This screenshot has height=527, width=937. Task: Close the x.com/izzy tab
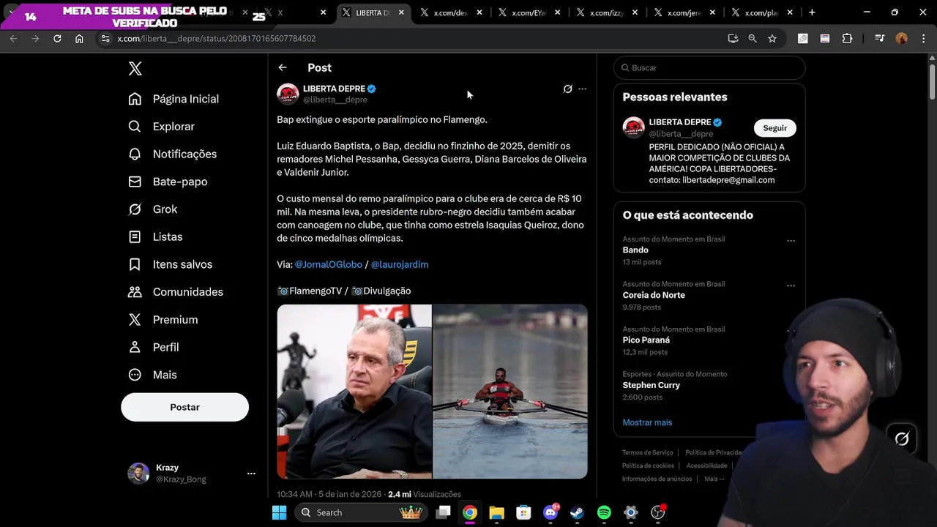pos(634,12)
